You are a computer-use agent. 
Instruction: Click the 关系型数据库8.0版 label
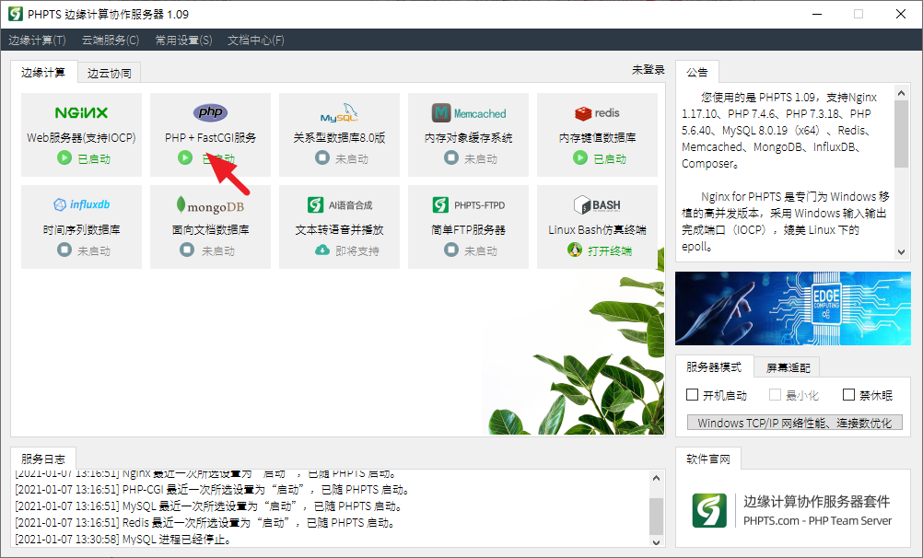[339, 137]
